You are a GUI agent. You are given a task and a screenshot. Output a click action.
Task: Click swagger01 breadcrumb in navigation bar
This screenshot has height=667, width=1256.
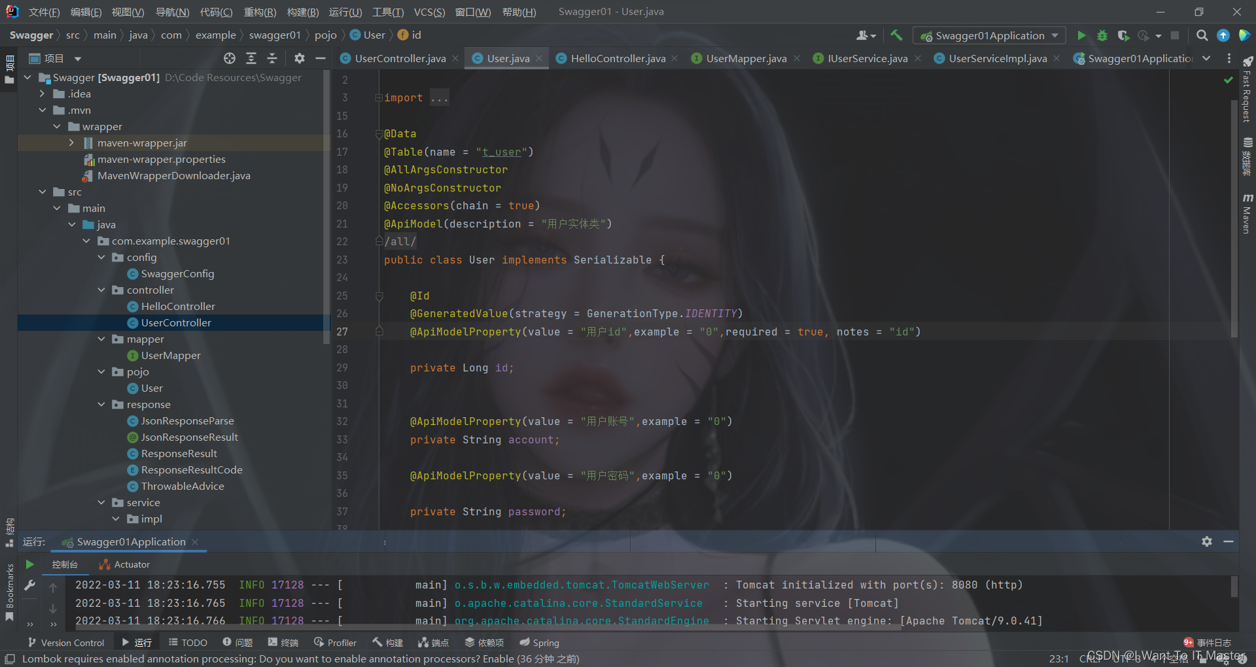pos(275,35)
